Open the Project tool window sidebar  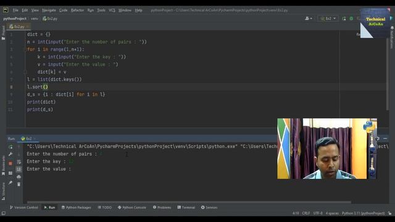[x=3, y=33]
